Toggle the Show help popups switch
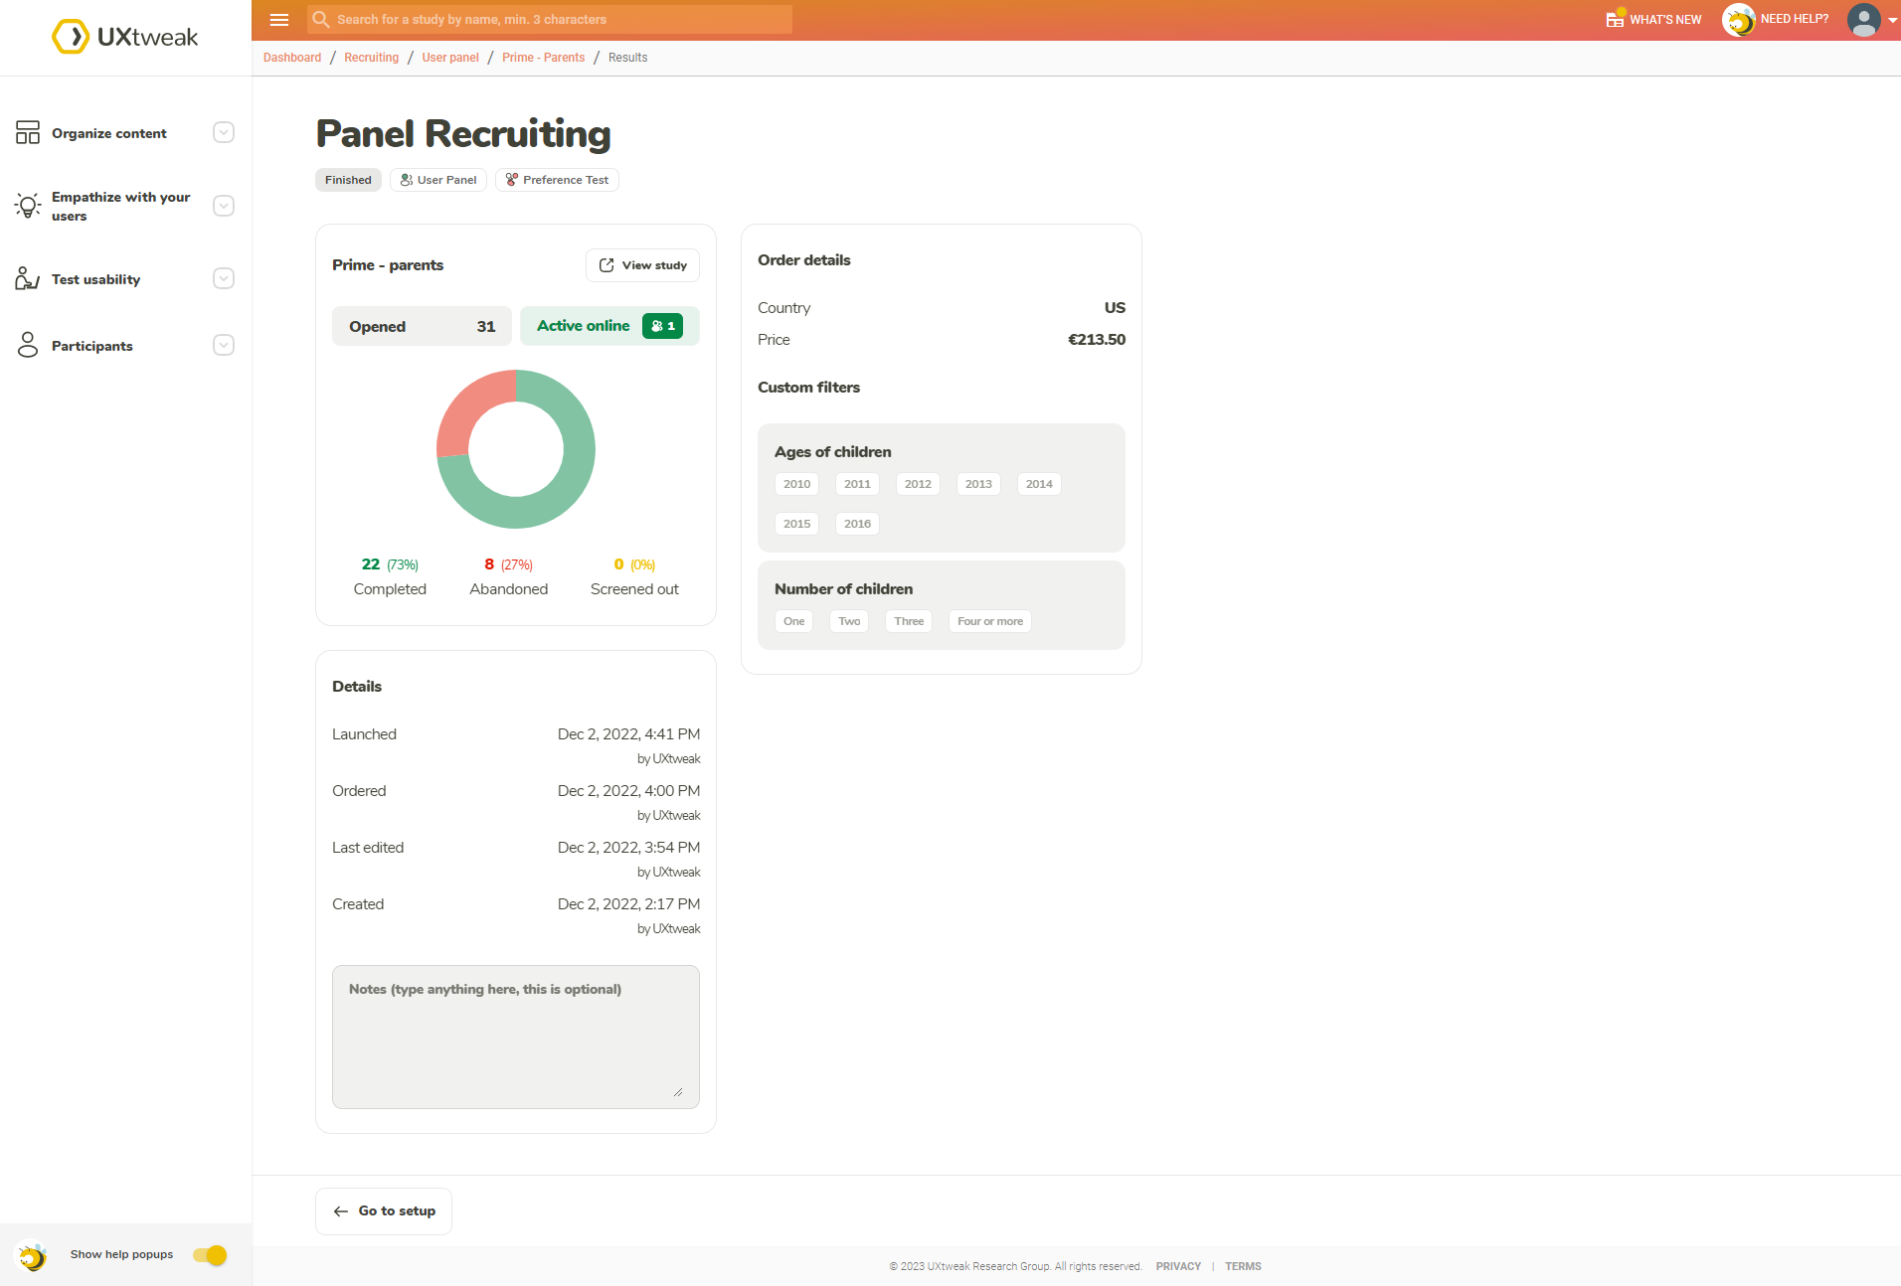 (x=211, y=1255)
